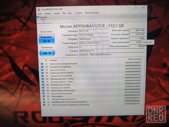Click status icon for Небезопасные отключения

[44, 99]
